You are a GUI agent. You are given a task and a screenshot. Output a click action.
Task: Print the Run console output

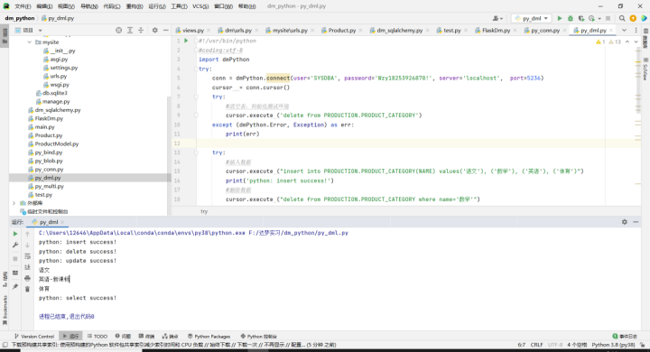point(27,278)
